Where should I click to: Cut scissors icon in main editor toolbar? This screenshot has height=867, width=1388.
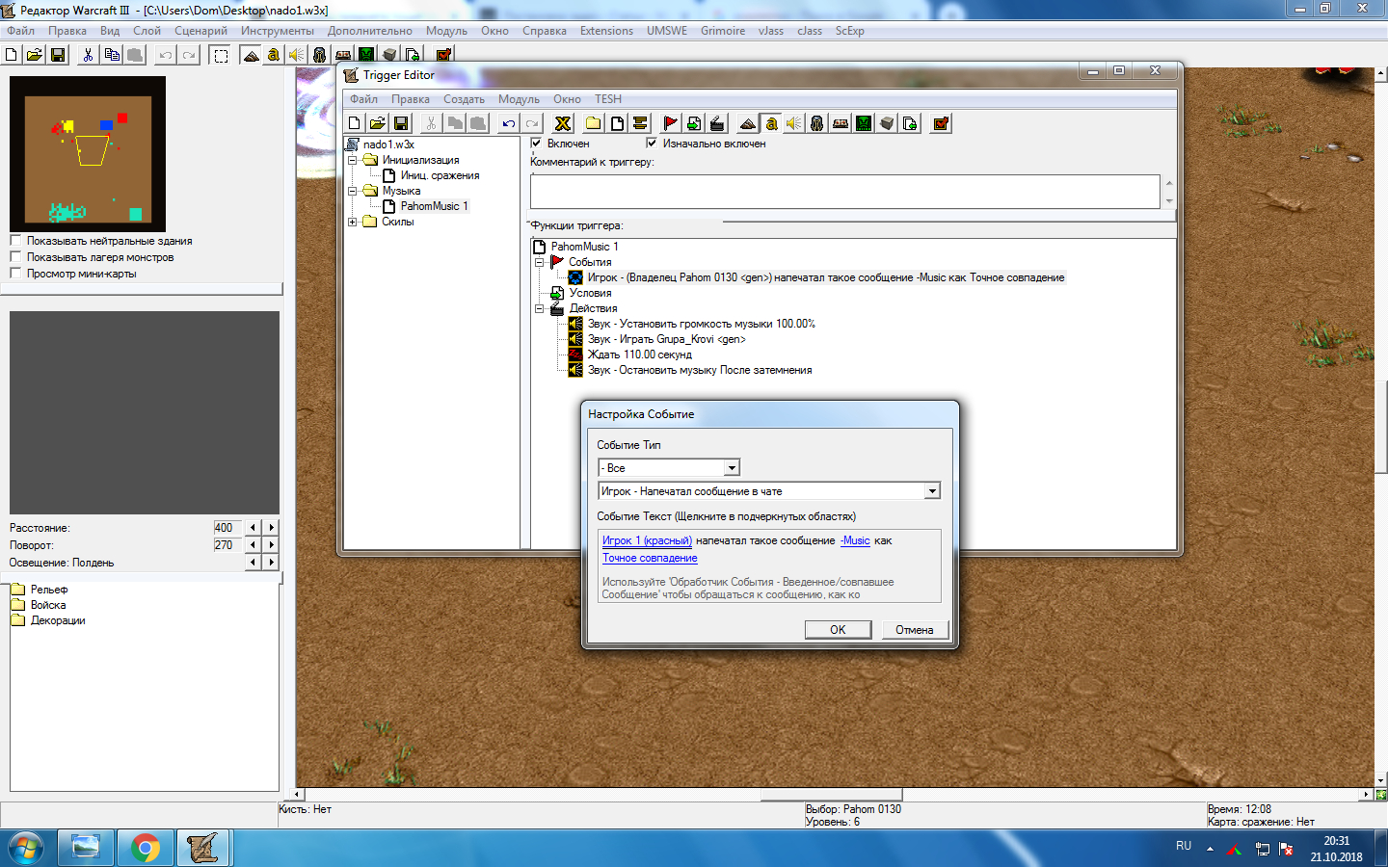pyautogui.click(x=89, y=55)
